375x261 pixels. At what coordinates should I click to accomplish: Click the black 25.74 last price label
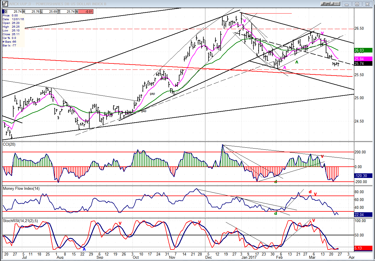tap(363, 64)
